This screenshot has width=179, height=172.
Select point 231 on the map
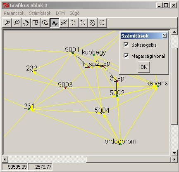pos(29,109)
